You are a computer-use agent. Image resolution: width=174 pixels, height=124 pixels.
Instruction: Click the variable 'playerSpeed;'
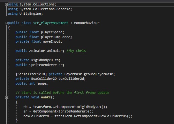coord(52,32)
